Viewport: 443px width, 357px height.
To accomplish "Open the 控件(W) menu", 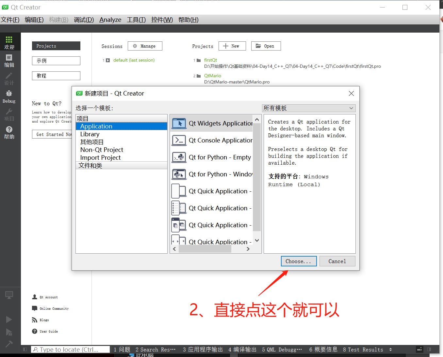I will pos(162,20).
